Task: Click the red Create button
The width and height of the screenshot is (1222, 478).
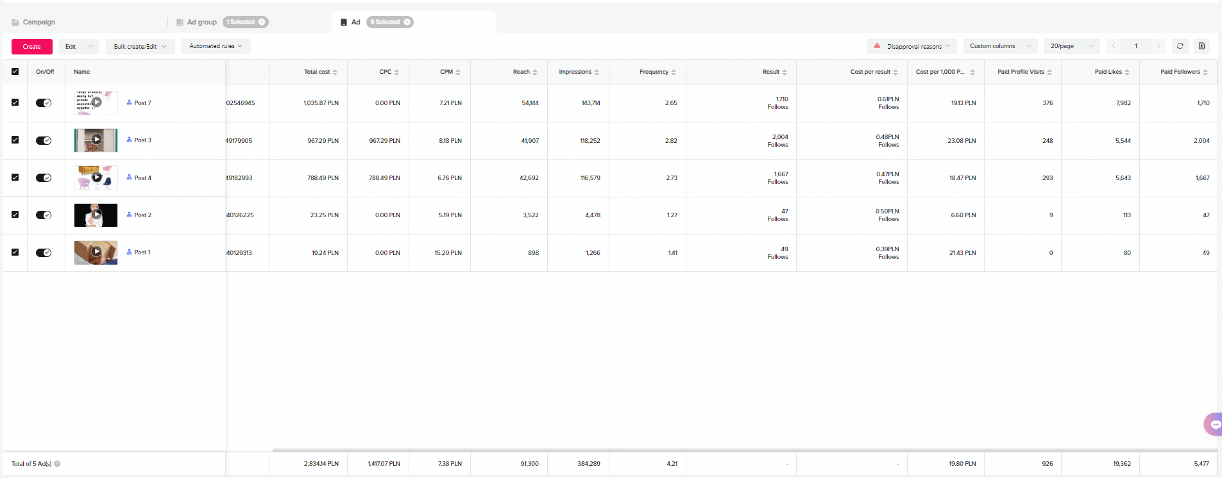Action: coord(31,46)
